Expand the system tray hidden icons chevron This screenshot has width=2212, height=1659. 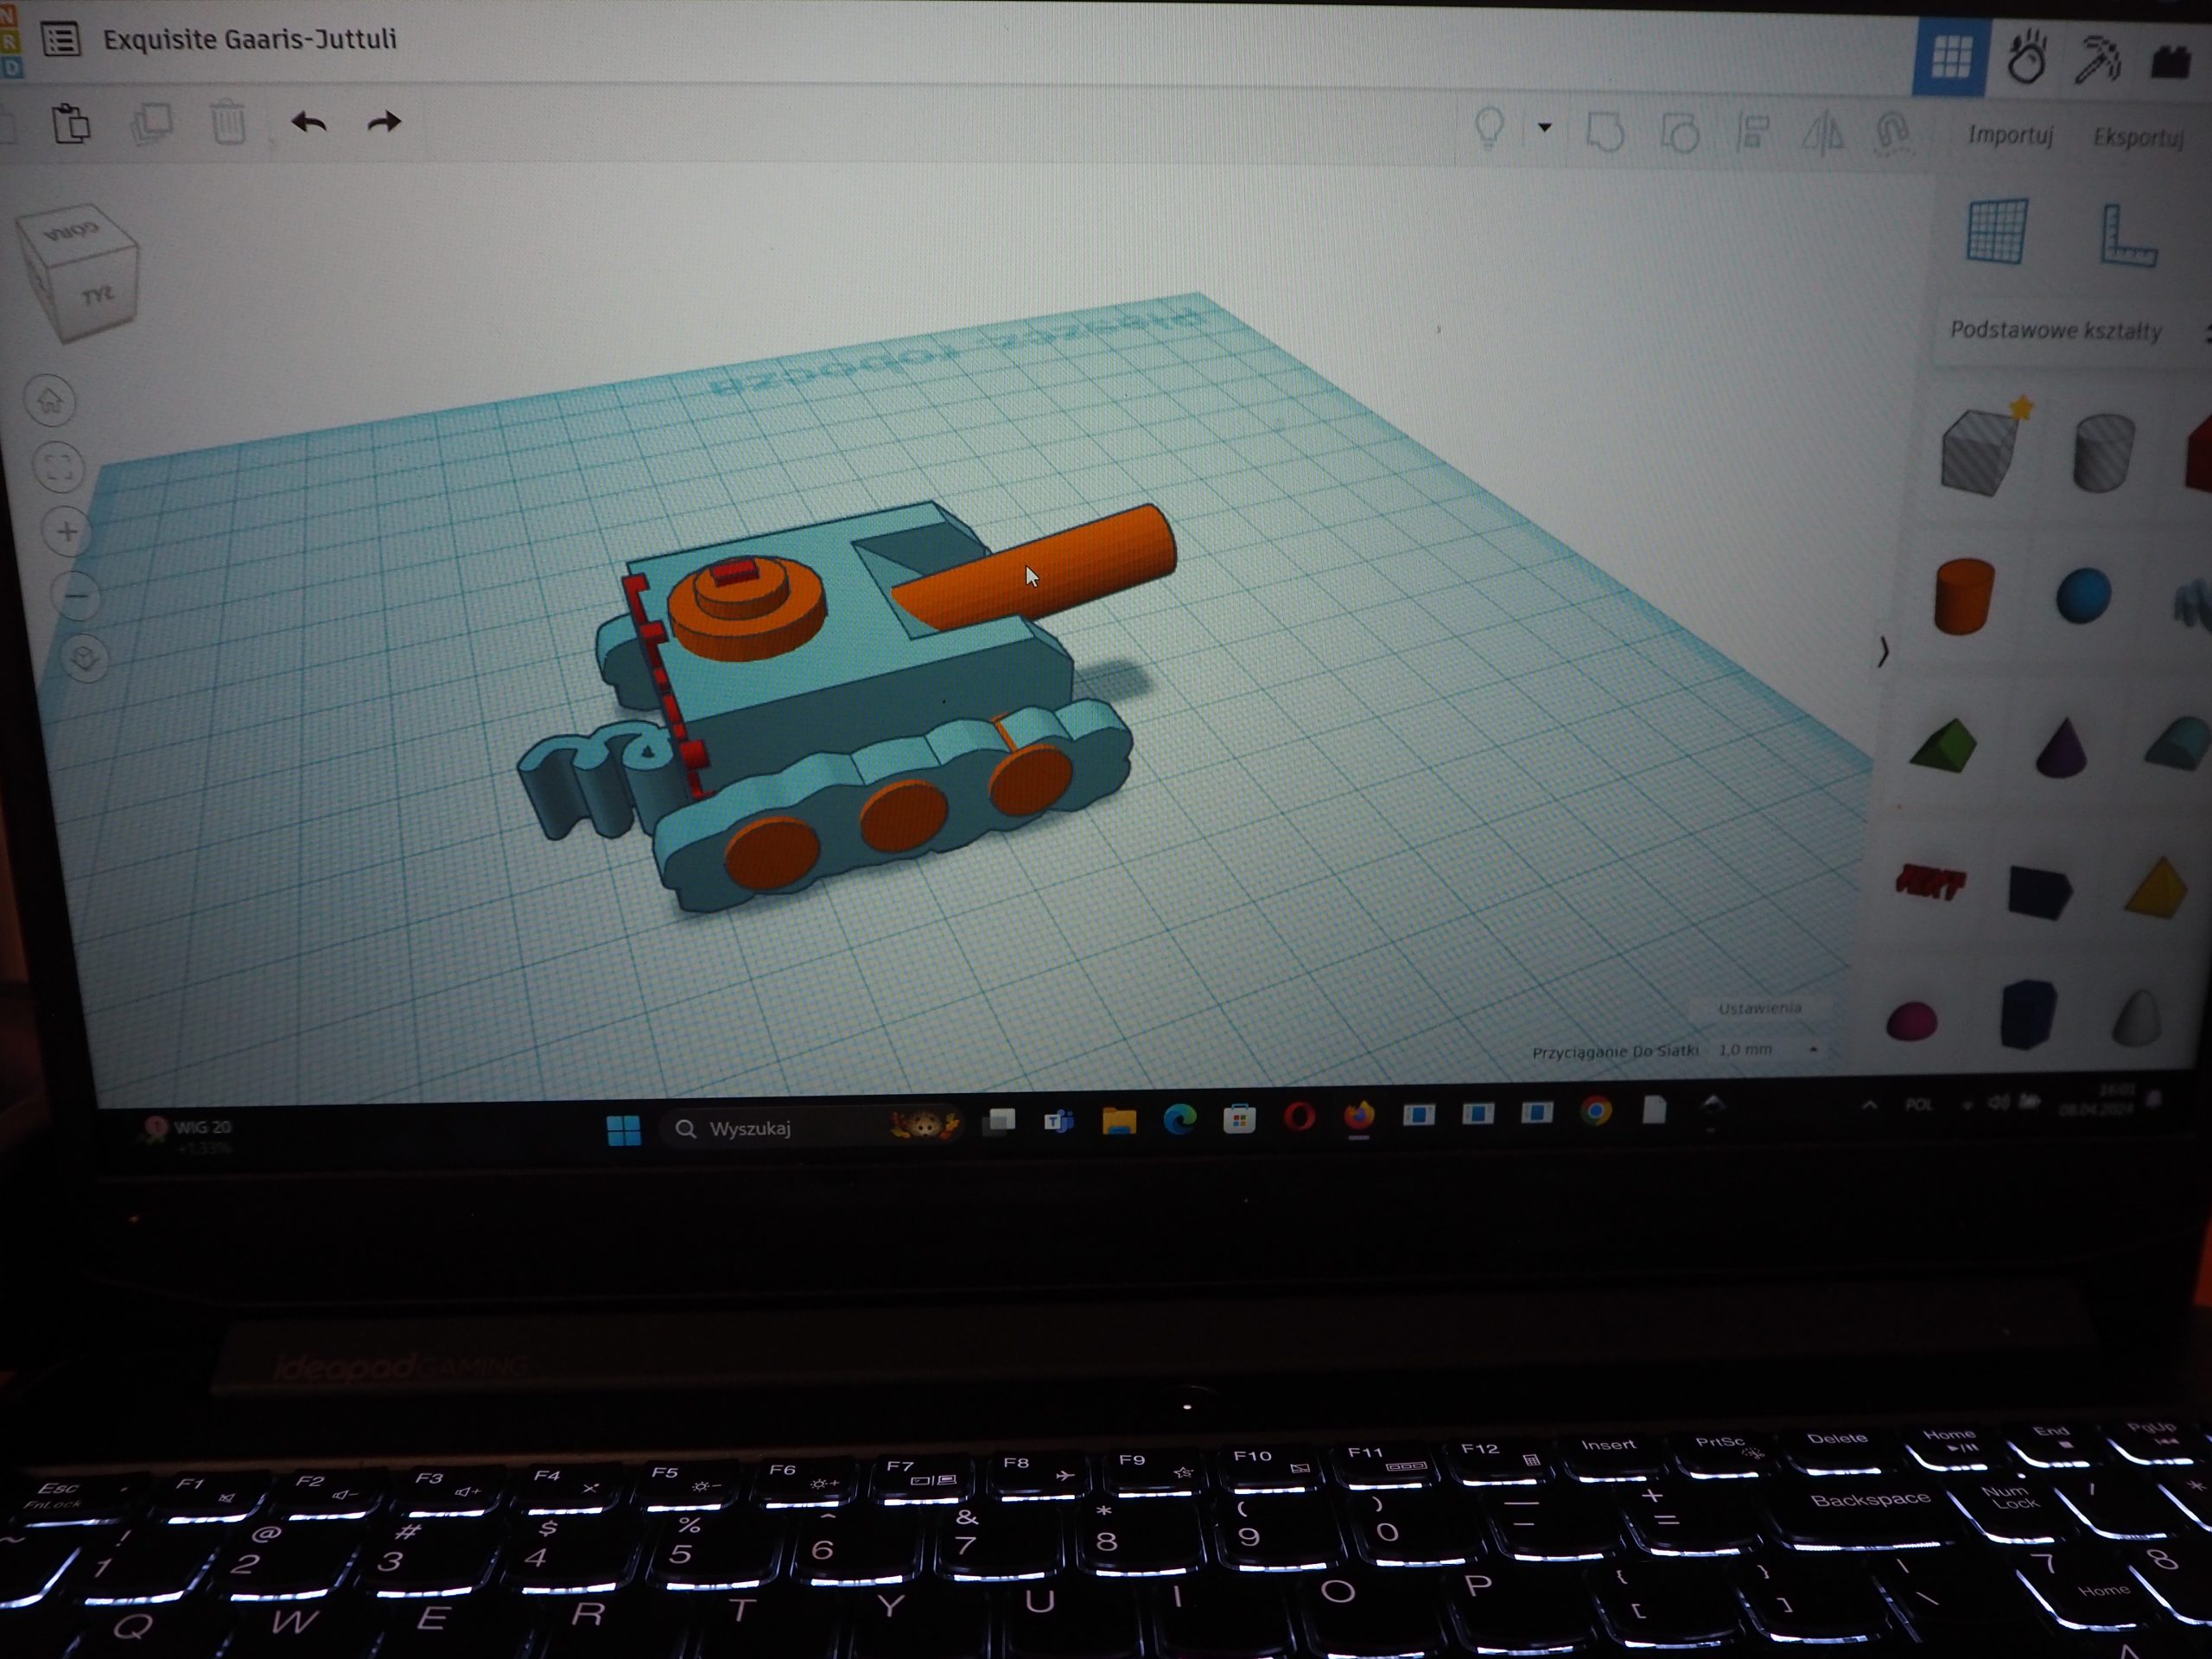[x=1869, y=1105]
